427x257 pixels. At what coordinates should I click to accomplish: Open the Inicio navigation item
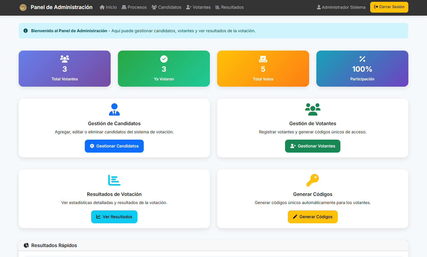point(108,7)
